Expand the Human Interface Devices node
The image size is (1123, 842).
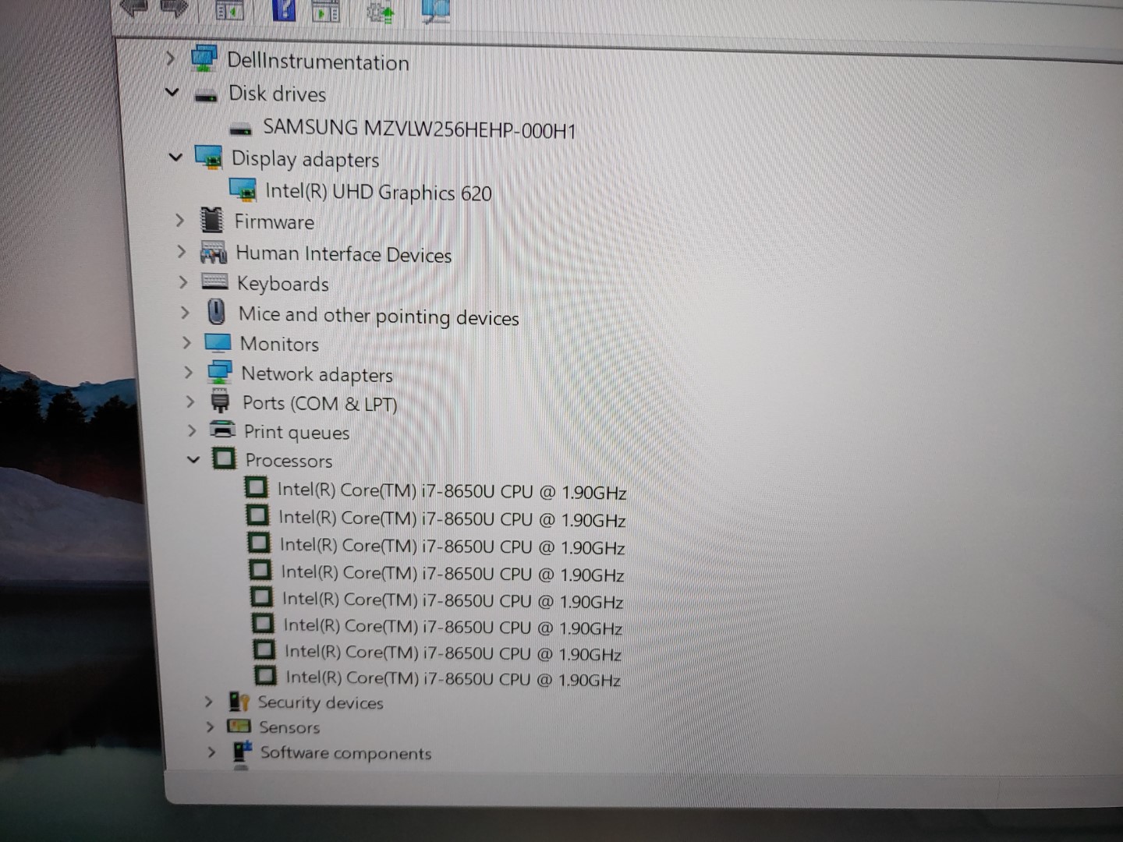[x=181, y=251]
